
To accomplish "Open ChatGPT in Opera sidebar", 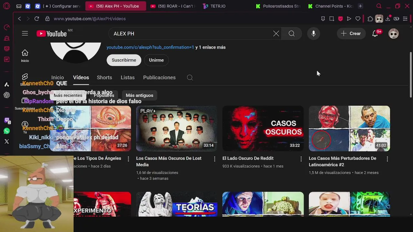I will point(6,95).
